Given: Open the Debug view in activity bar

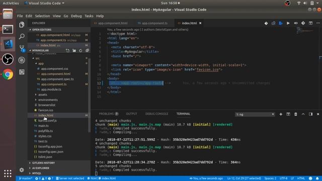Looking at the screenshot, I should click(x=22, y=60).
